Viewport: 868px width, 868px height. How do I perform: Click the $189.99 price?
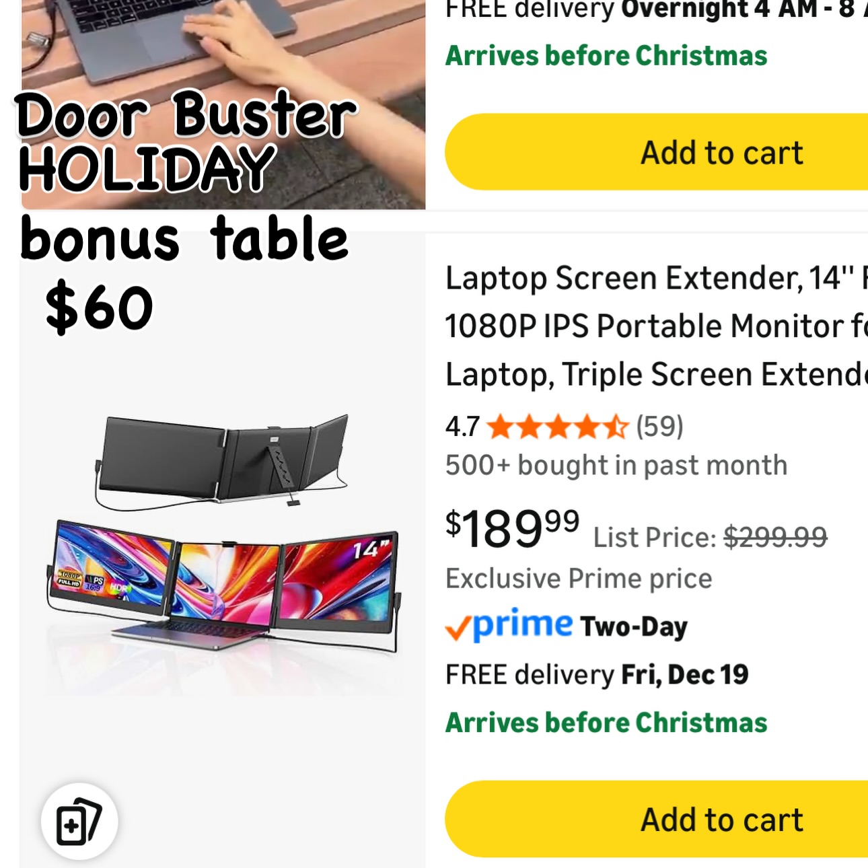[512, 529]
